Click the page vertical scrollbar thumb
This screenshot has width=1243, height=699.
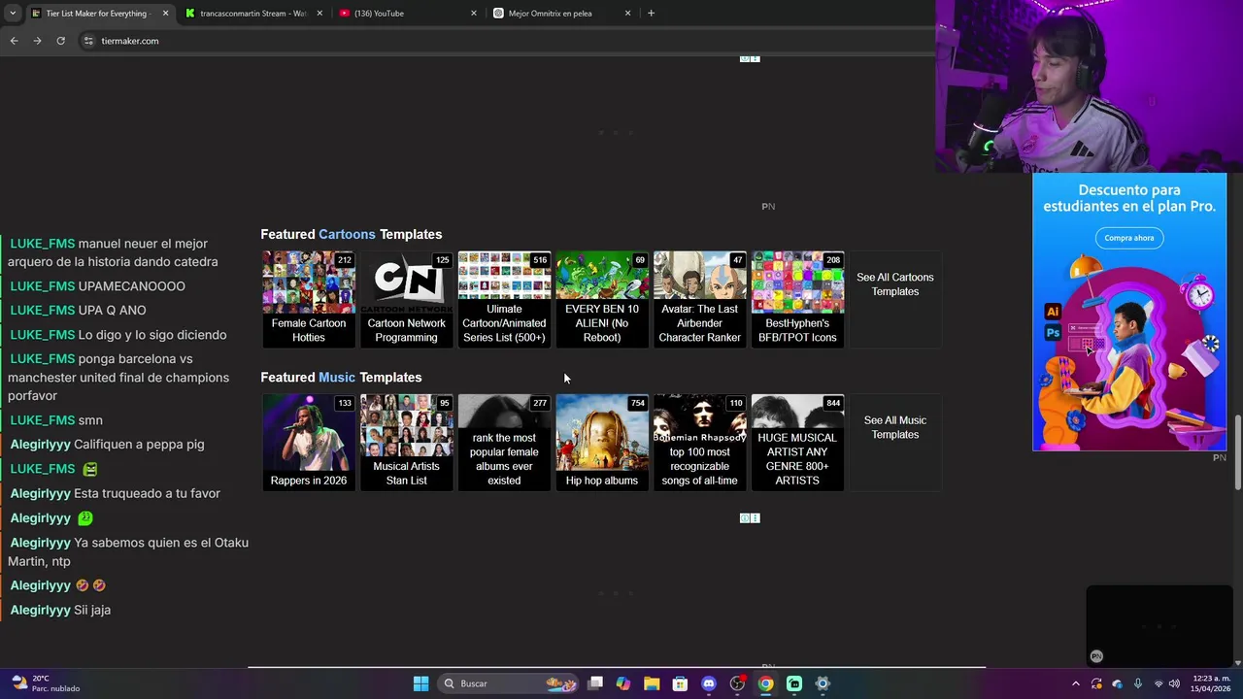click(x=1237, y=452)
